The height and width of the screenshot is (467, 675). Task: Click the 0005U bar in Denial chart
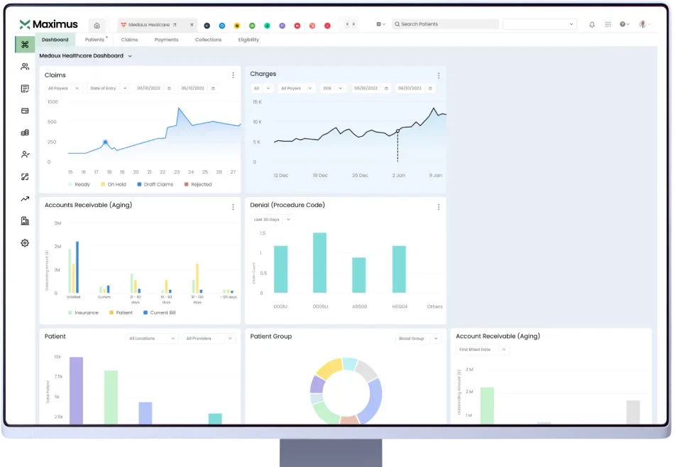319,262
